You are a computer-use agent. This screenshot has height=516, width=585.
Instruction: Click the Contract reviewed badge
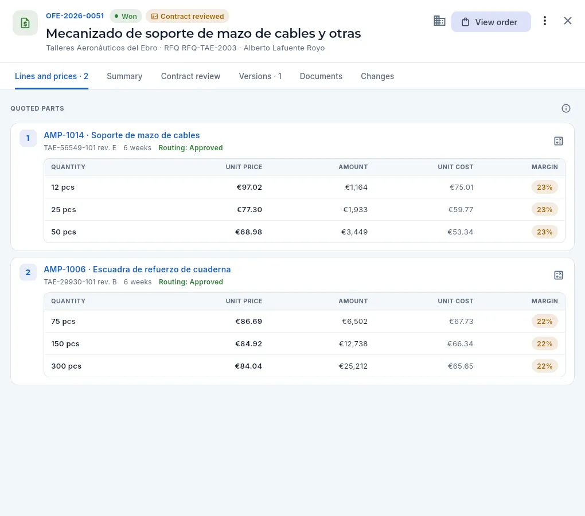tap(188, 17)
